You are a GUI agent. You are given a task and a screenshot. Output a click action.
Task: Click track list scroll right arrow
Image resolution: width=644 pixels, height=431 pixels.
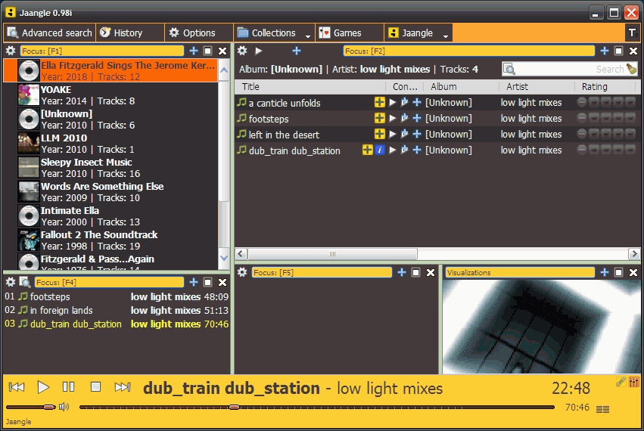click(633, 254)
